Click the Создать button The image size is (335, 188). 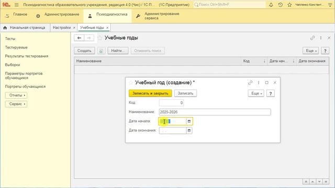pos(84,51)
